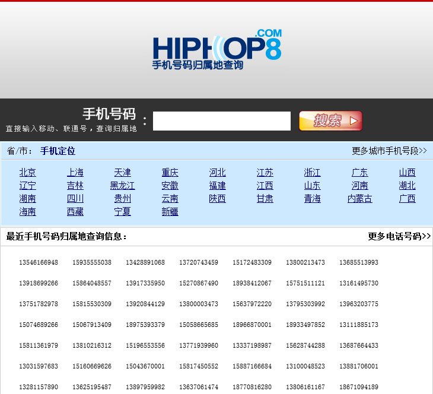
Task: Open number 13687664433
Action: [359, 345]
